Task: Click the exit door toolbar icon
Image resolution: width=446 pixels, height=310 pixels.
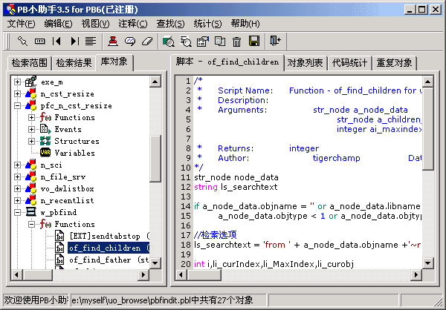Action: [276, 41]
